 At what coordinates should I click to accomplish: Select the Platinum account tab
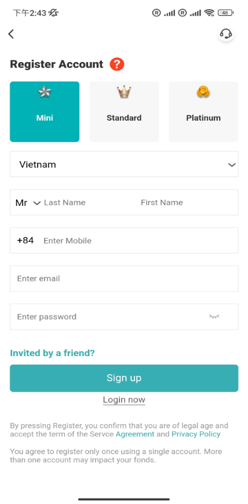coord(203,111)
